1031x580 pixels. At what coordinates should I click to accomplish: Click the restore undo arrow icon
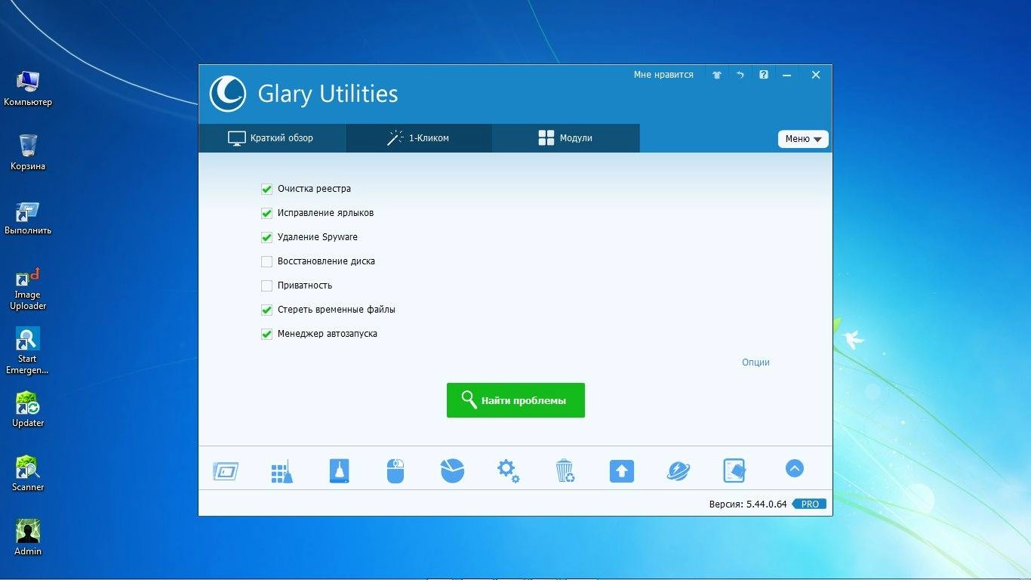coord(740,75)
